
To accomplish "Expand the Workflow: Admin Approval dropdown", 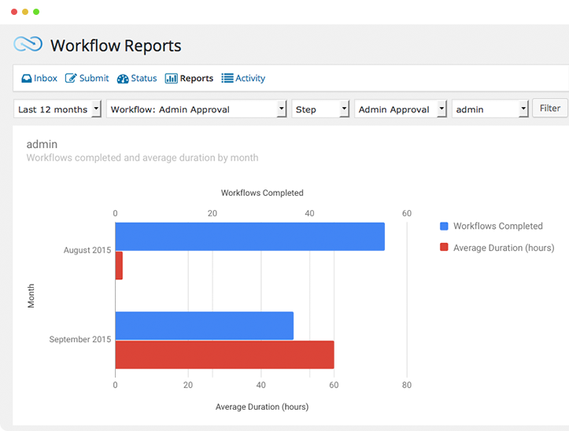I will (x=196, y=109).
